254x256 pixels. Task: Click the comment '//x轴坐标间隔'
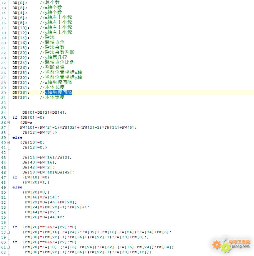[x=56, y=83]
